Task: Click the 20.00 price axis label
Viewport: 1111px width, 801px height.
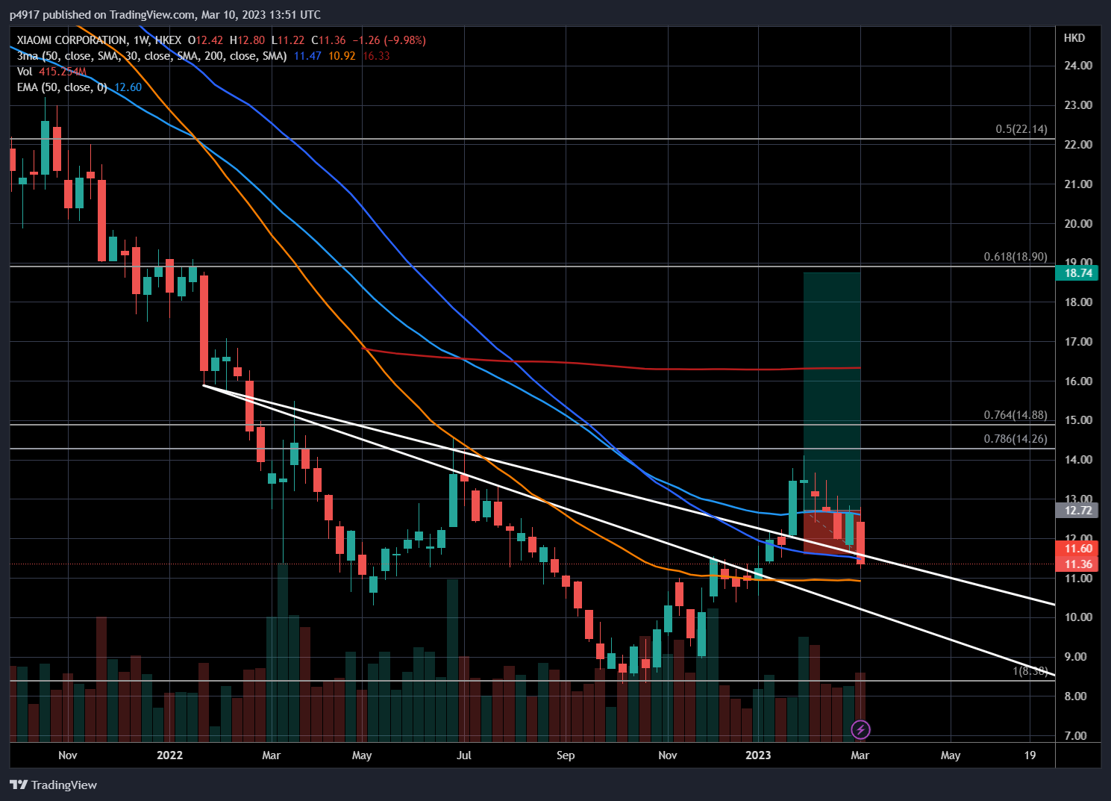Action: click(1077, 224)
